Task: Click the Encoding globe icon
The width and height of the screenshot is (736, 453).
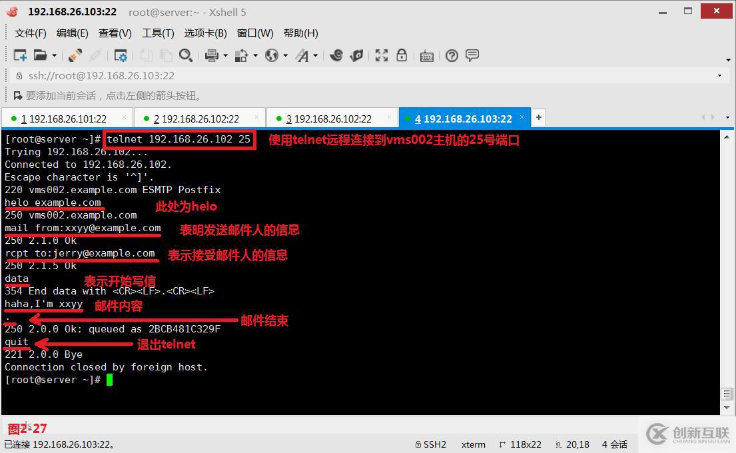Action: pyautogui.click(x=271, y=55)
